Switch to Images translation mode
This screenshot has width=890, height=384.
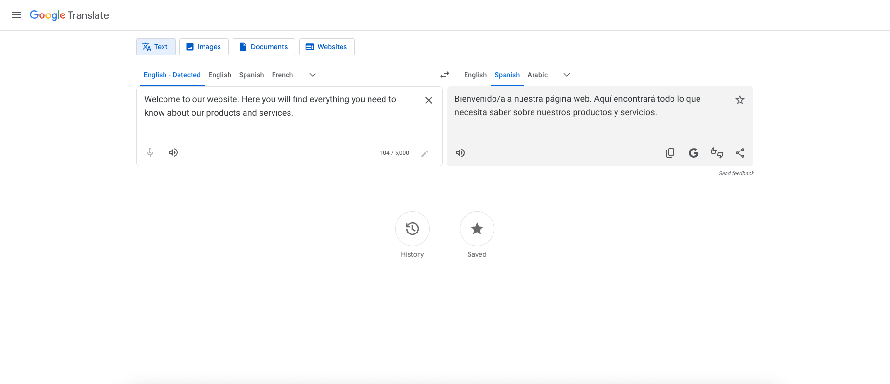(204, 47)
